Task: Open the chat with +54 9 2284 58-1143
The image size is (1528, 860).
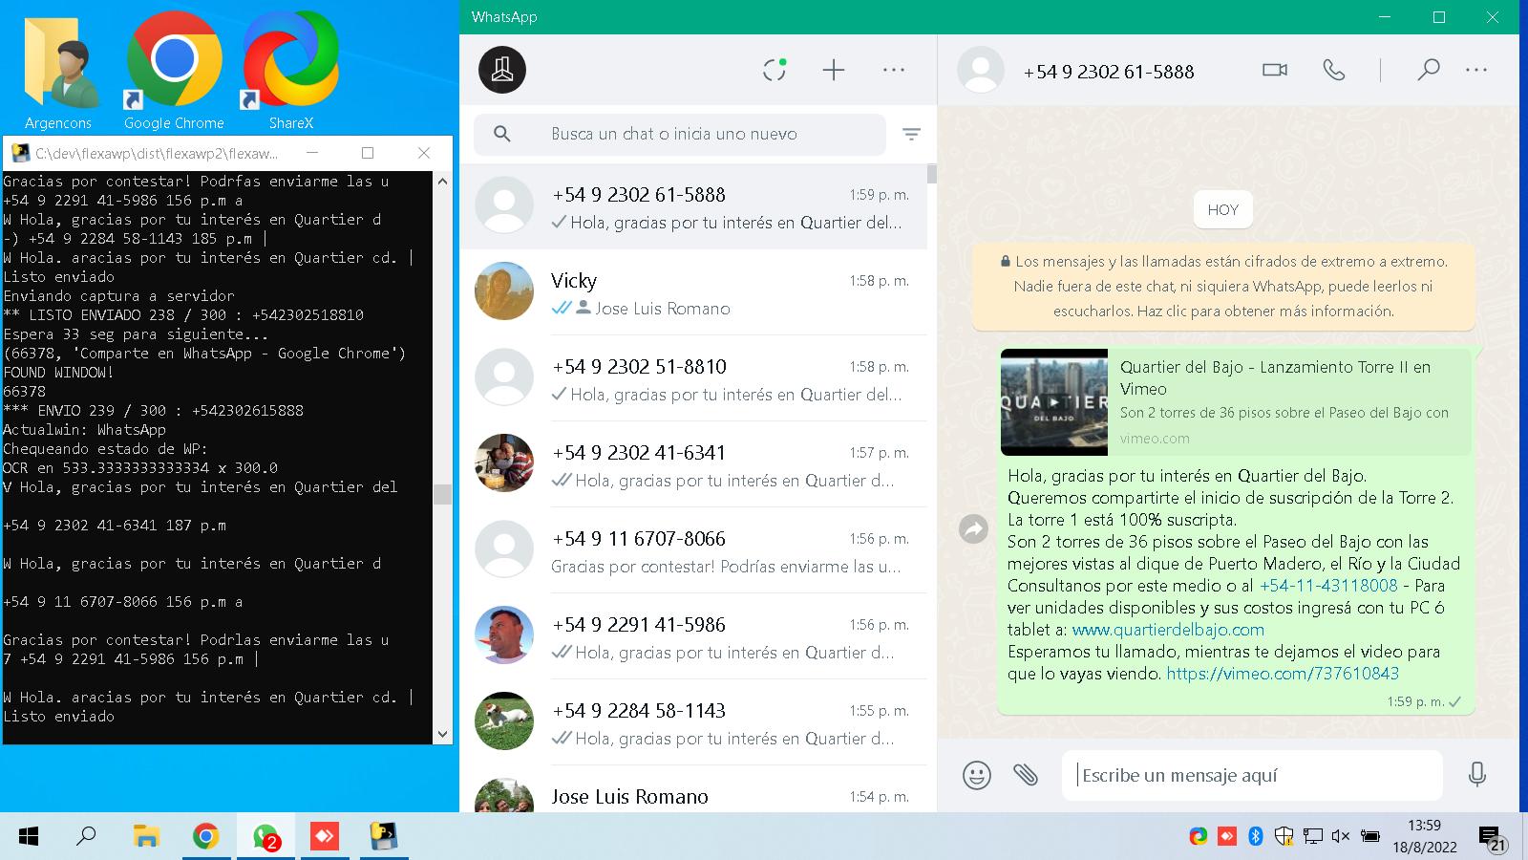Action: 693,722
